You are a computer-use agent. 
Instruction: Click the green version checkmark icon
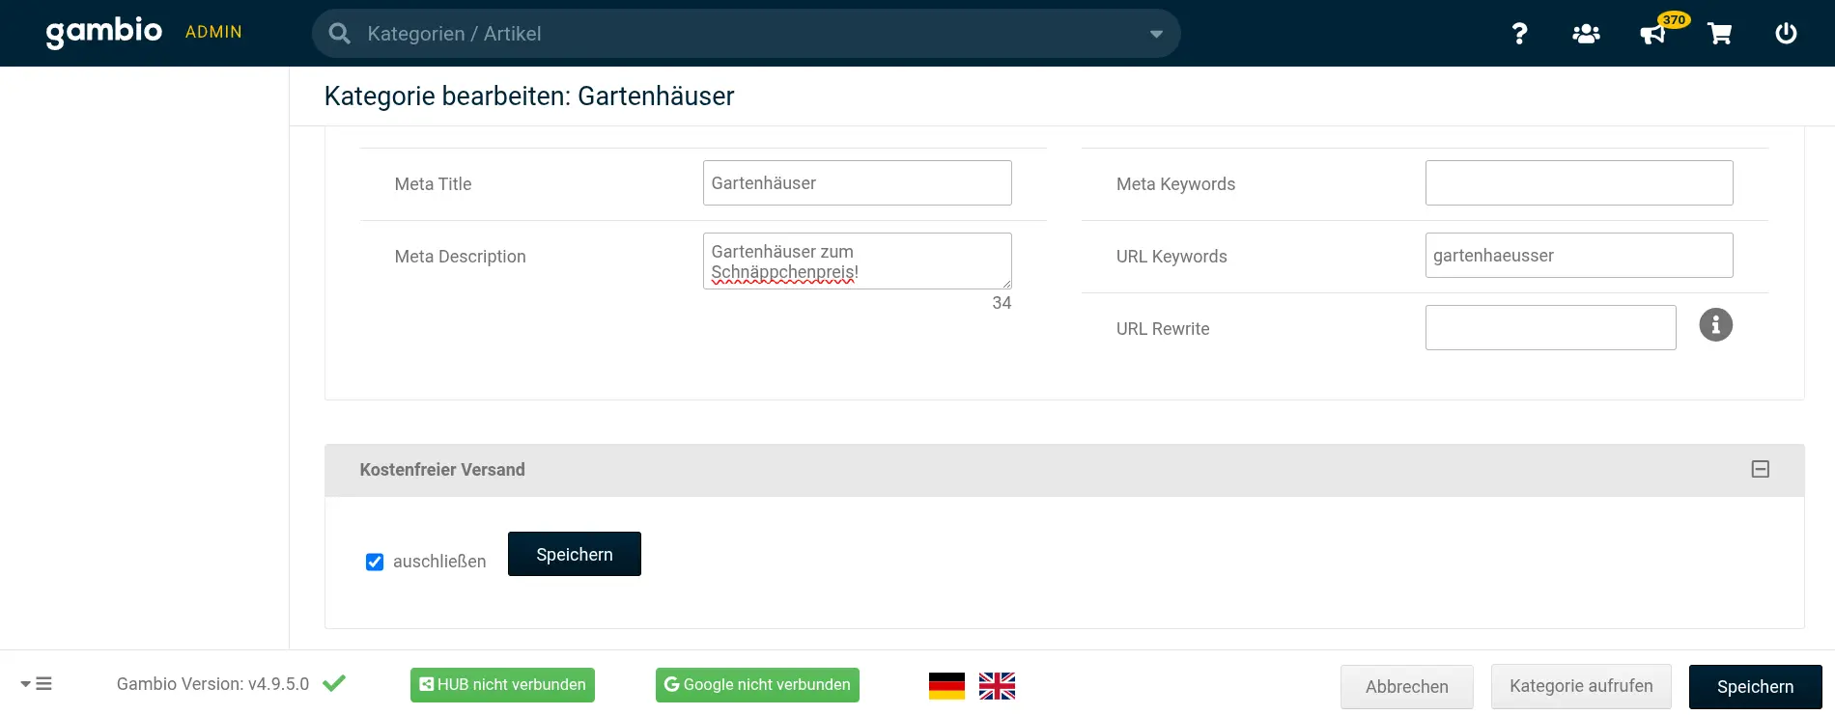click(334, 683)
